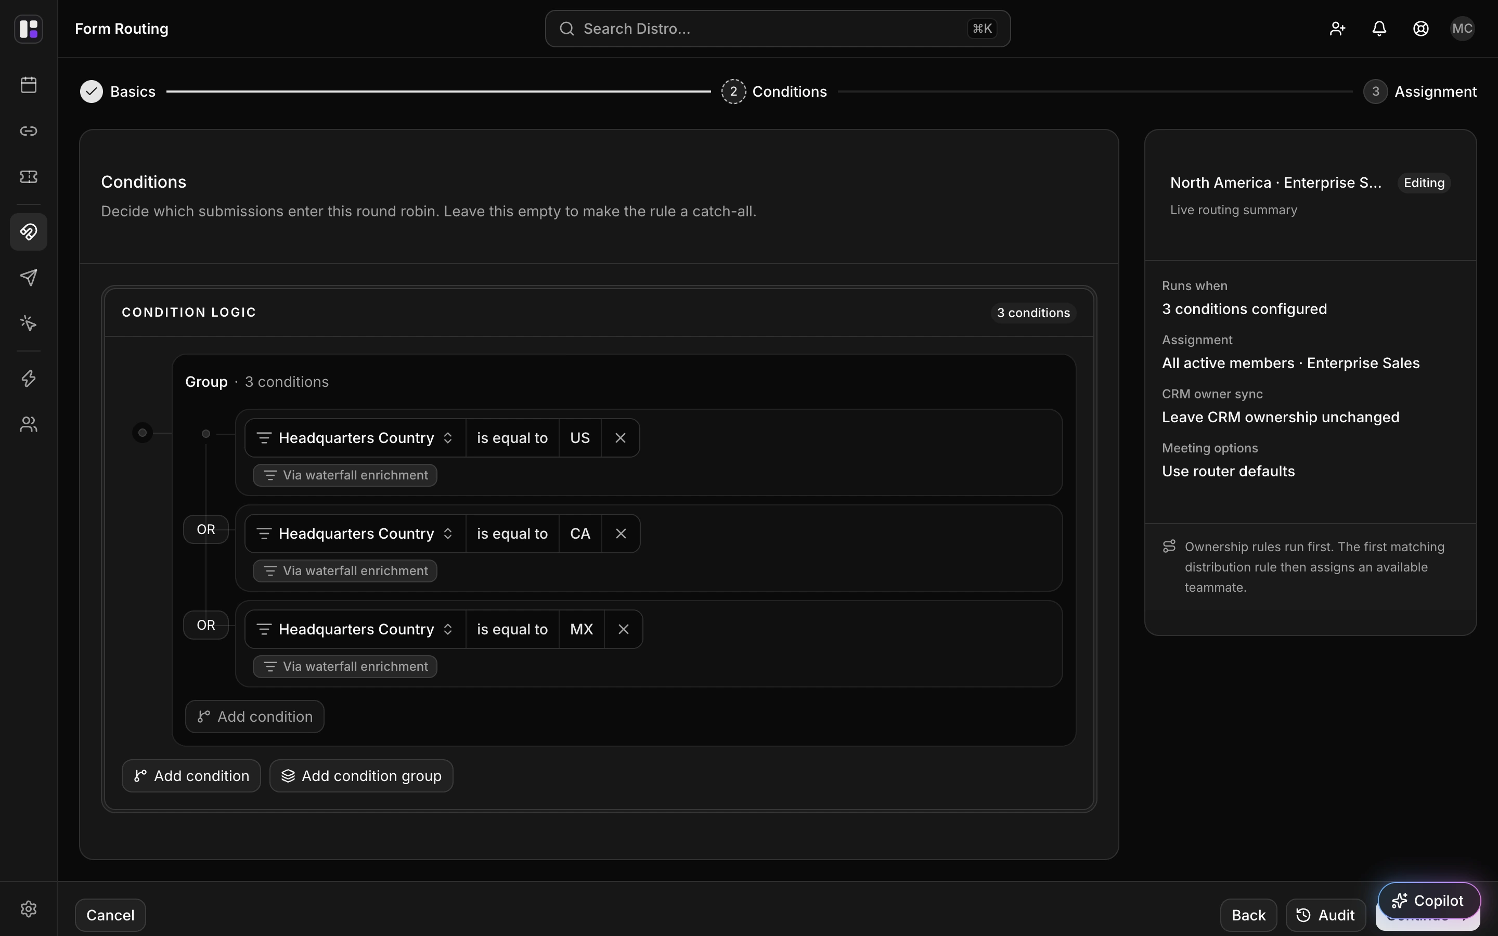Open the cursor click icon in sidebar
The height and width of the screenshot is (936, 1498).
29,323
